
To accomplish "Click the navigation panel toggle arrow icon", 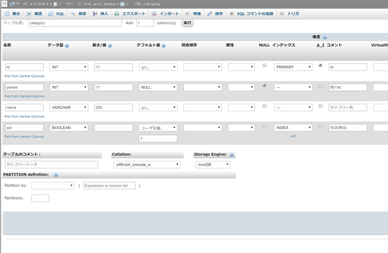I will 4,3.
